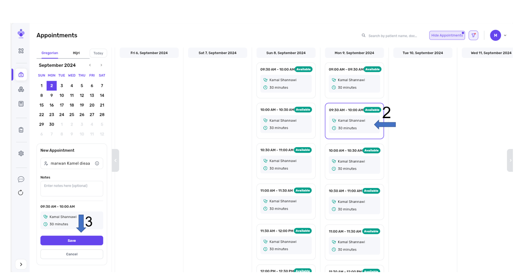Toggle the Hide Appointments button
Screen dimensions: 529x279
tap(447, 35)
